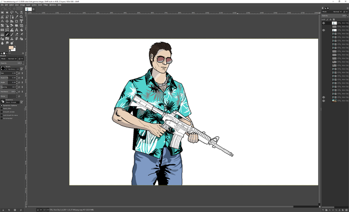349x212 pixels.
Task: Select the Ink tool
Action: pos(2,38)
